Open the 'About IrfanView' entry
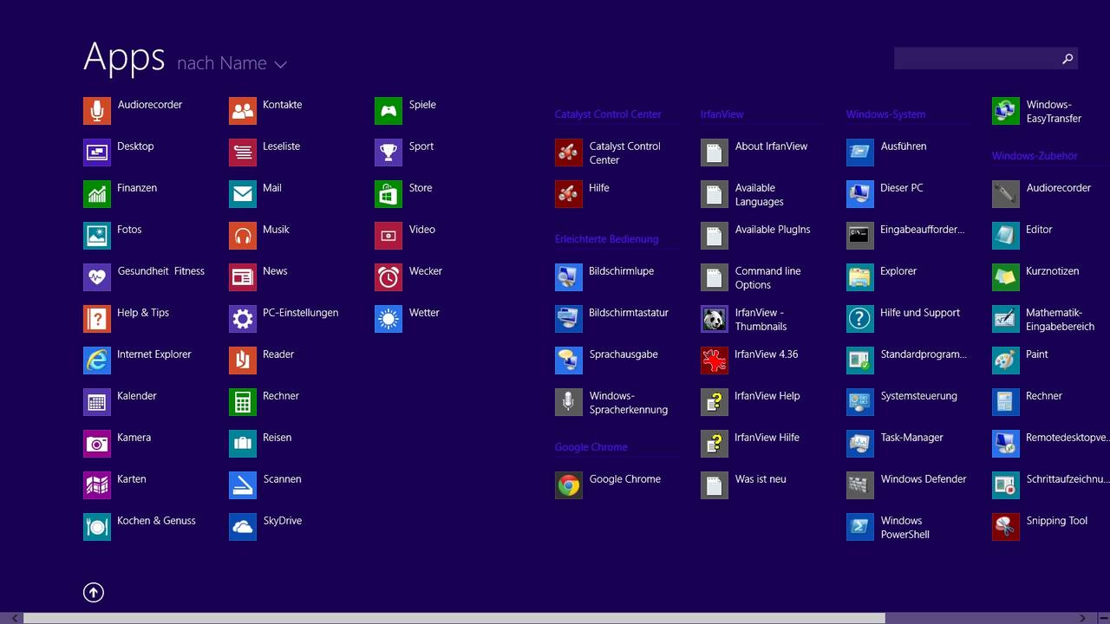Image resolution: width=1110 pixels, height=624 pixels. 754,153
